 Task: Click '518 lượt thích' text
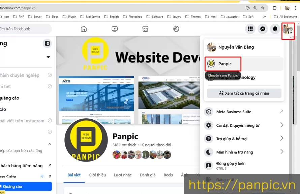[124, 145]
